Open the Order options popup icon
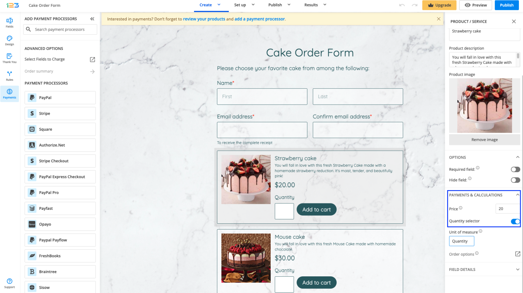Viewport: 523px width, 293px height. click(x=518, y=254)
